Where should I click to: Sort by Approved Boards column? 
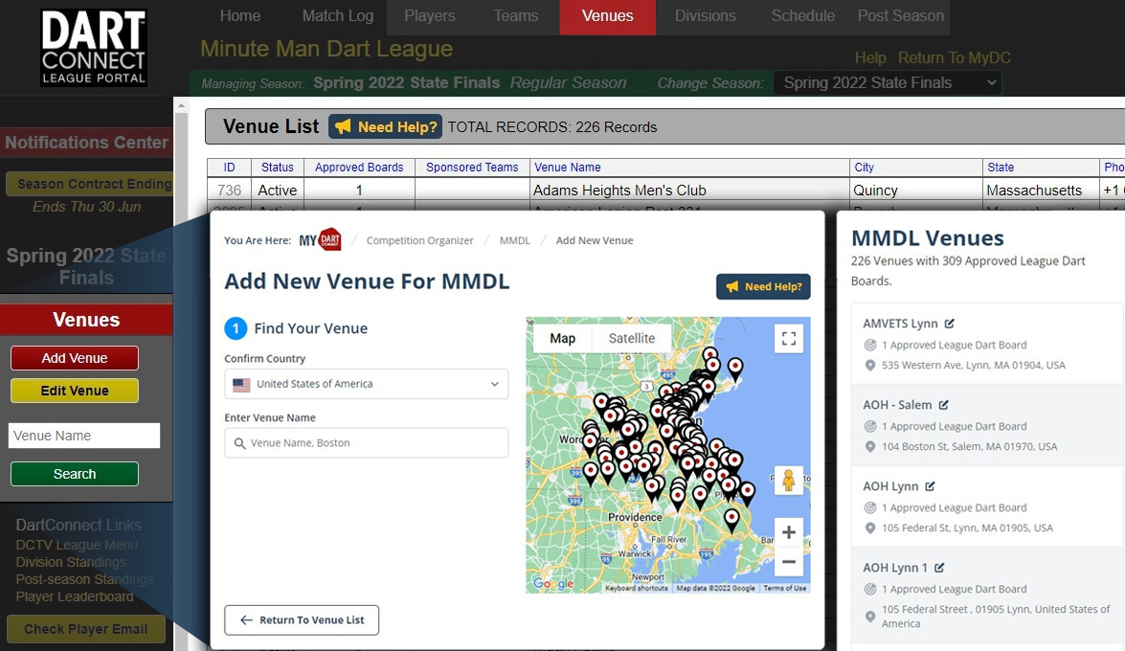pos(359,168)
